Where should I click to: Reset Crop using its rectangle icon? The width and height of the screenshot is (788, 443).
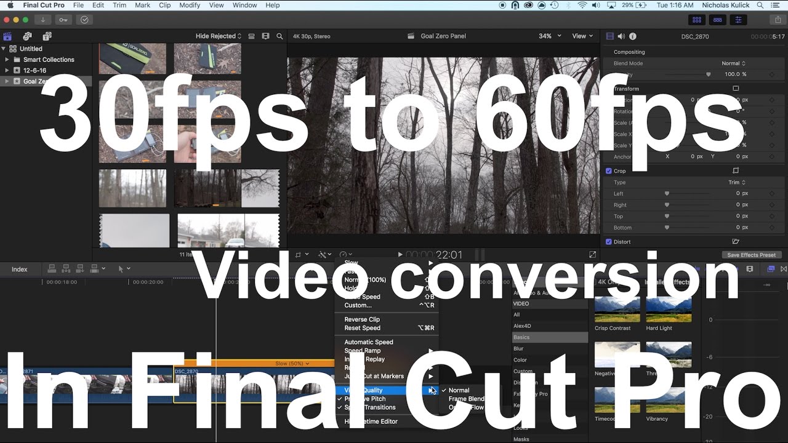pyautogui.click(x=736, y=171)
